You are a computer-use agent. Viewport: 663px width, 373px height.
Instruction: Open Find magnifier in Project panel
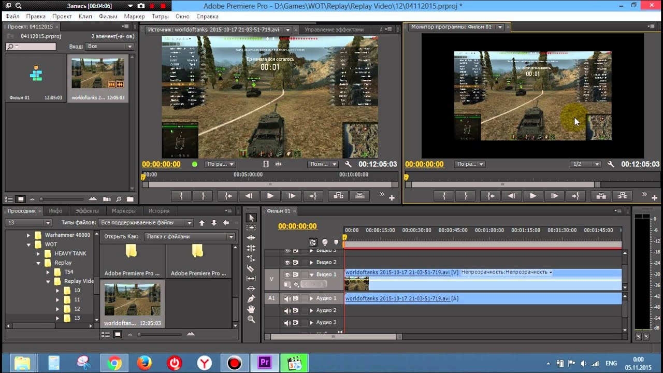(119, 199)
